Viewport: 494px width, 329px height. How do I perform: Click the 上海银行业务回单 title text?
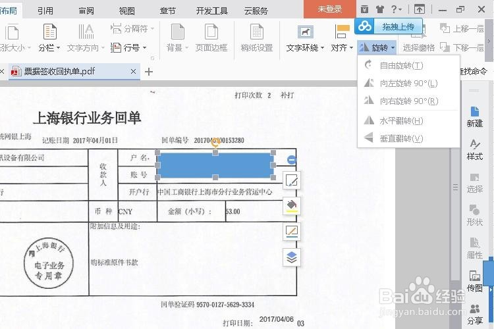point(87,118)
